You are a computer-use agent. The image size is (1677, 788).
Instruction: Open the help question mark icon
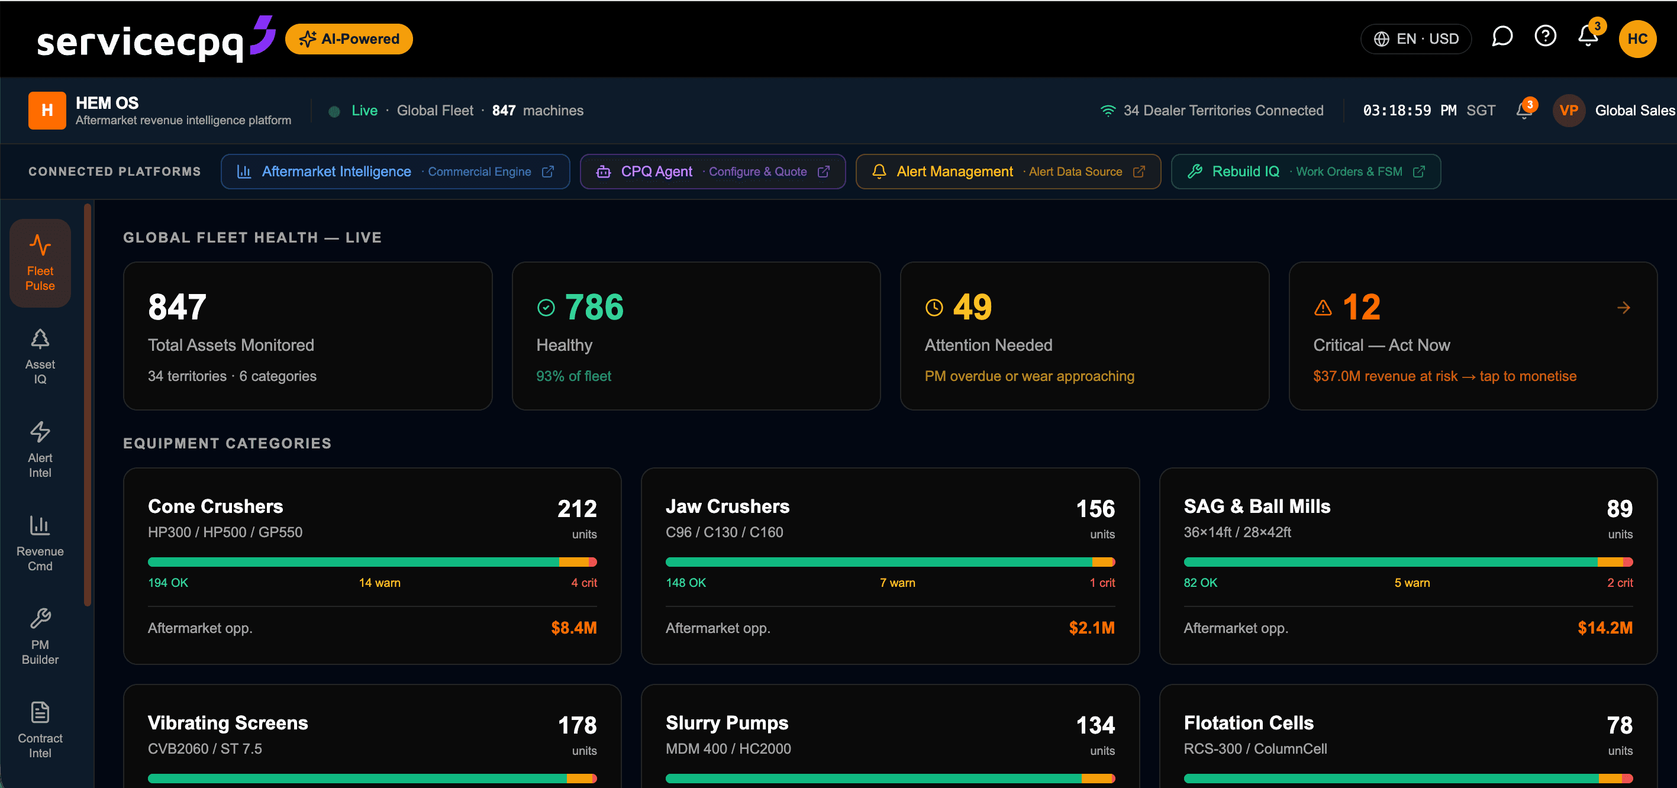coord(1545,35)
